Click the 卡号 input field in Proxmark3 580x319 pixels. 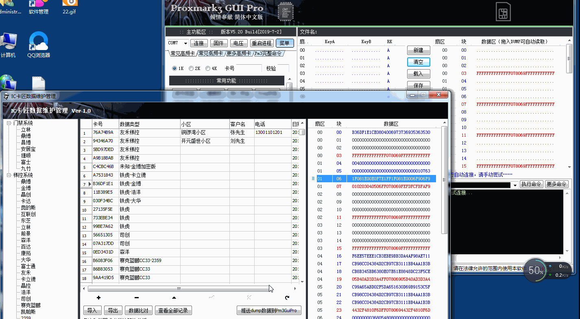coord(249,68)
